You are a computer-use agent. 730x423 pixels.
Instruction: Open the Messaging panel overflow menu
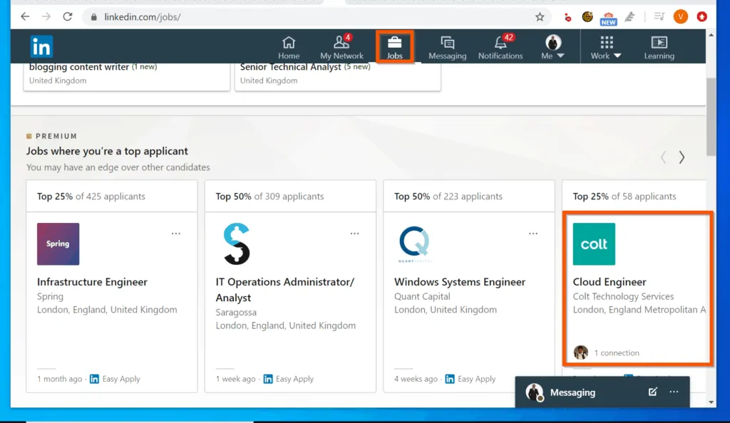click(x=674, y=392)
